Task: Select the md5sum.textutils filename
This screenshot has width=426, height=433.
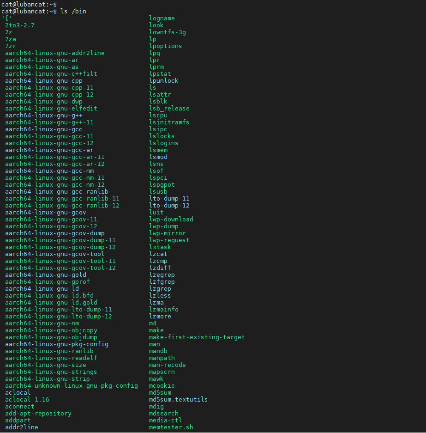Action: point(179,400)
